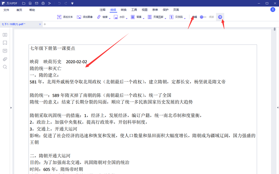Show the comments panel in sidebar
Image resolution: width=279 pixels, height=174 pixels.
pos(5,51)
